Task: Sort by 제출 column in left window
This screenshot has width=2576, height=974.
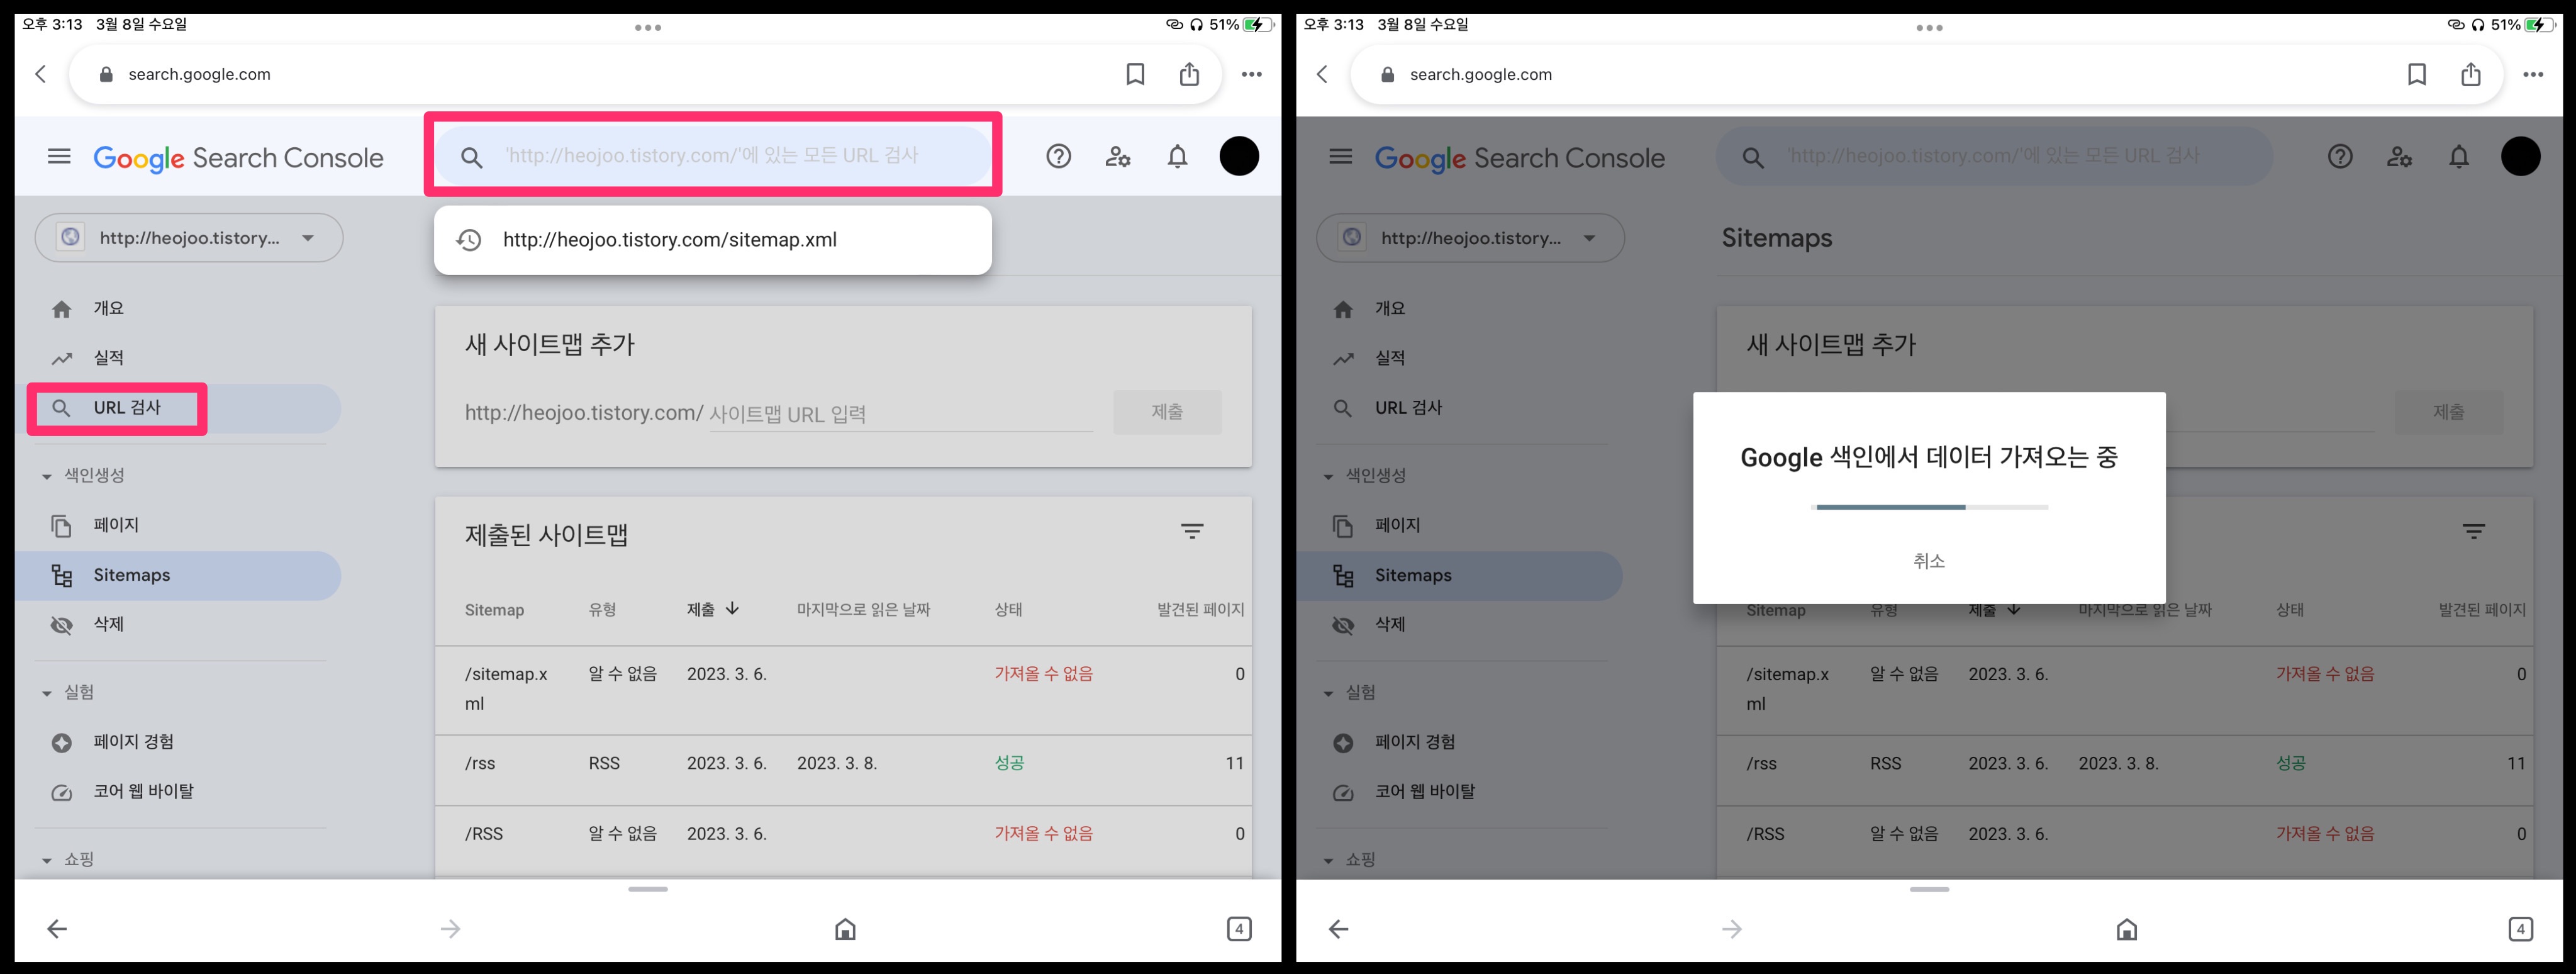Action: (713, 609)
